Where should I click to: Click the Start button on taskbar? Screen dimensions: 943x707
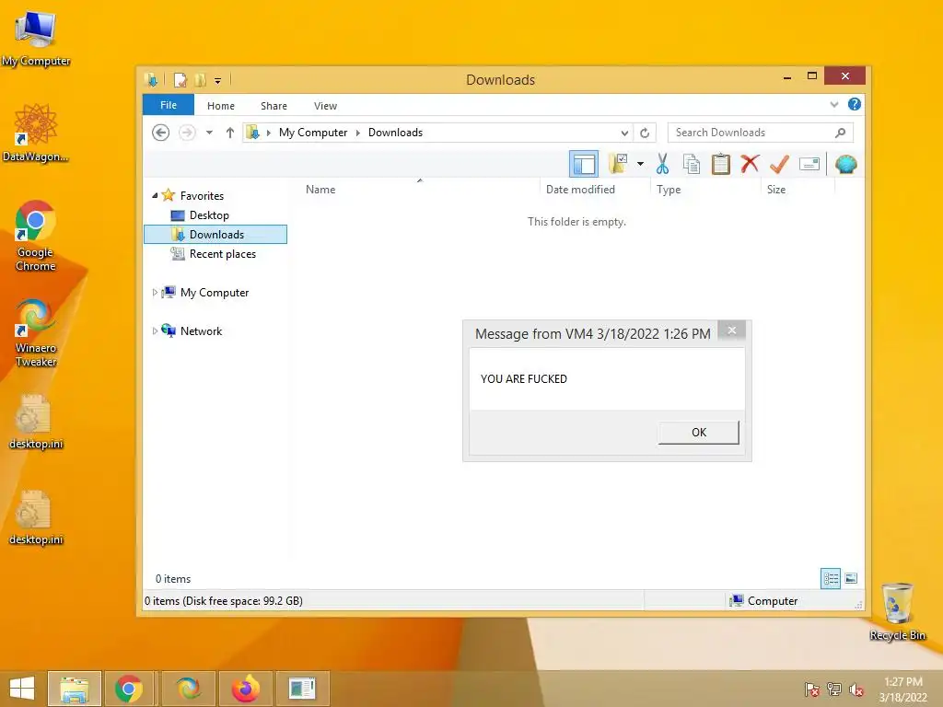[x=22, y=689]
